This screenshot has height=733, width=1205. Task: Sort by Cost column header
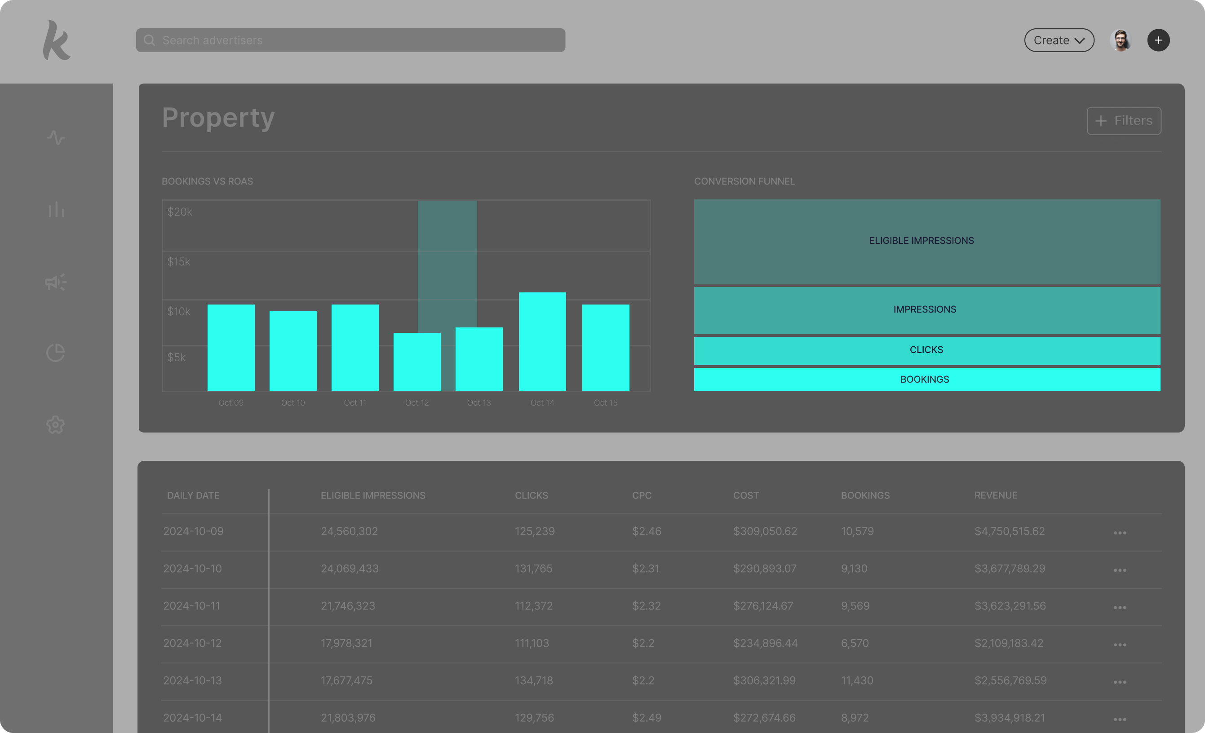coord(746,495)
